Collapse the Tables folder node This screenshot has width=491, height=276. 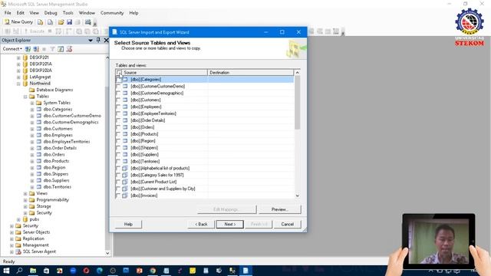pyautogui.click(x=25, y=97)
